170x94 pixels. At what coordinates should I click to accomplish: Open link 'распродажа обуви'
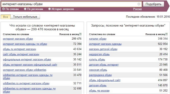(100, 75)
